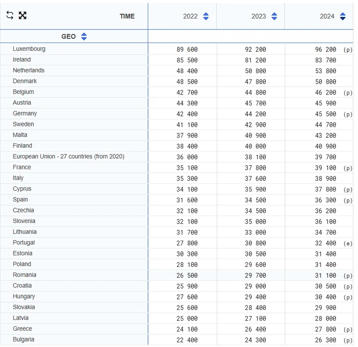Click Malta 2022 value 37 900
This screenshot has height=347, width=358.
click(187, 136)
